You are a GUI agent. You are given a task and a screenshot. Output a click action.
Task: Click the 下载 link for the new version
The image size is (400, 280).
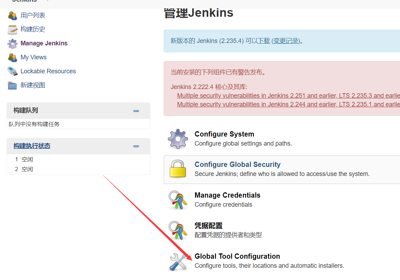(264, 41)
